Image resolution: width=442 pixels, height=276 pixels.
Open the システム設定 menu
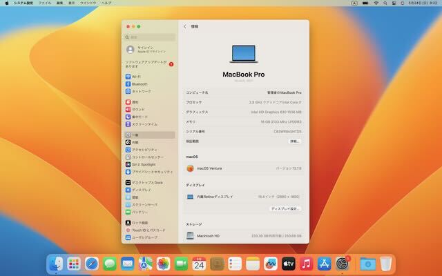pyautogui.click(x=23, y=3)
